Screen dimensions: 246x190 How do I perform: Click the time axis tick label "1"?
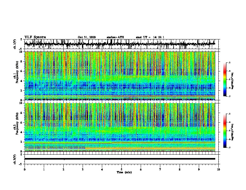click(x=44, y=170)
